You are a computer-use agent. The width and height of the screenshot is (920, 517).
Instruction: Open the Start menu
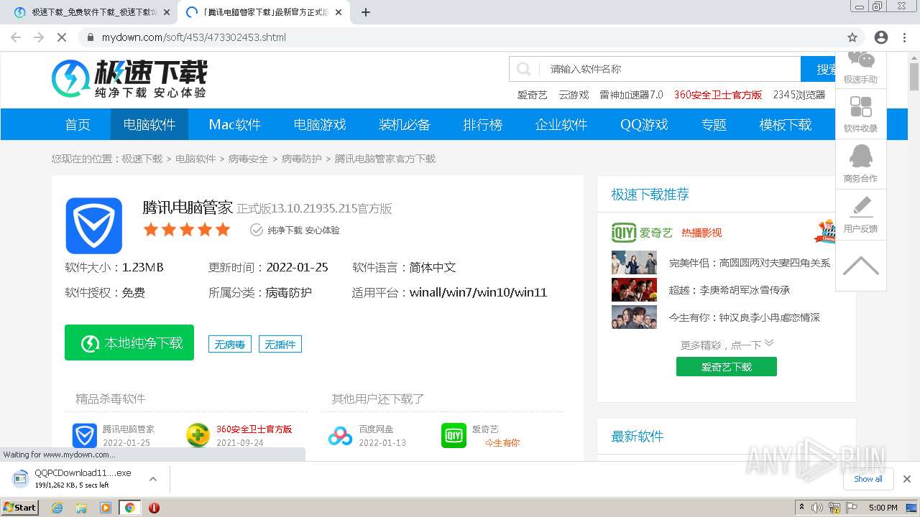(x=20, y=508)
